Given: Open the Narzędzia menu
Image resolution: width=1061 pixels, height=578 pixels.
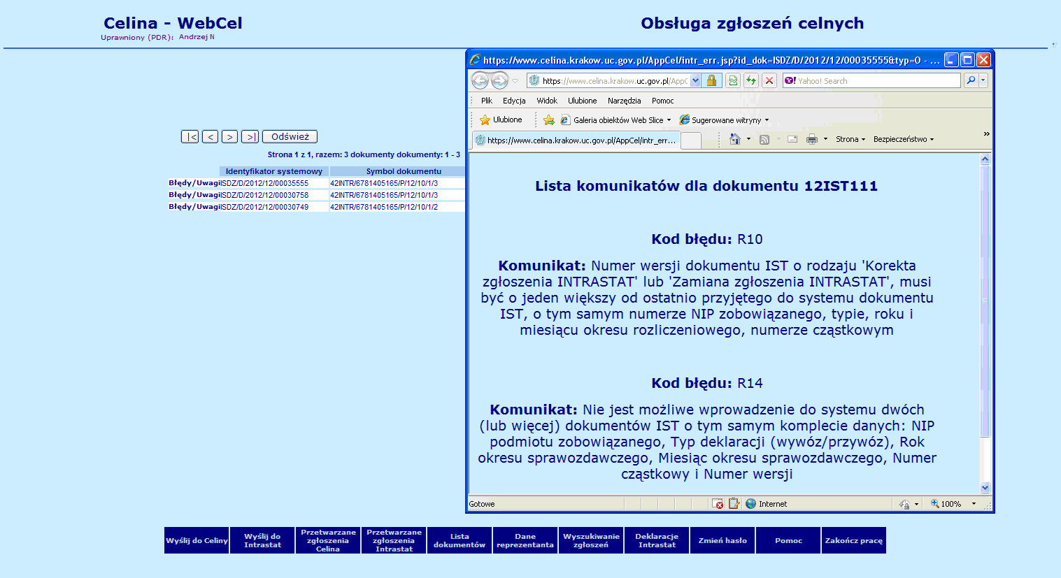Looking at the screenshot, I should 624,101.
